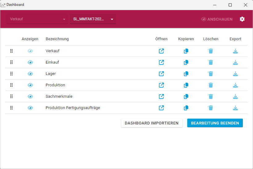Export the Einkauf dashboard
Image resolution: width=253 pixels, height=169 pixels.
click(x=235, y=62)
